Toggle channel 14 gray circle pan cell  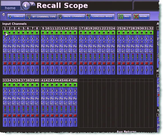point(66,42)
